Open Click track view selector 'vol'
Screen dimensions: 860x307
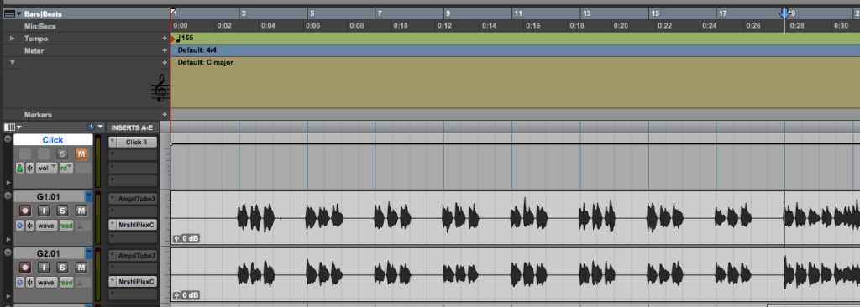[47, 169]
